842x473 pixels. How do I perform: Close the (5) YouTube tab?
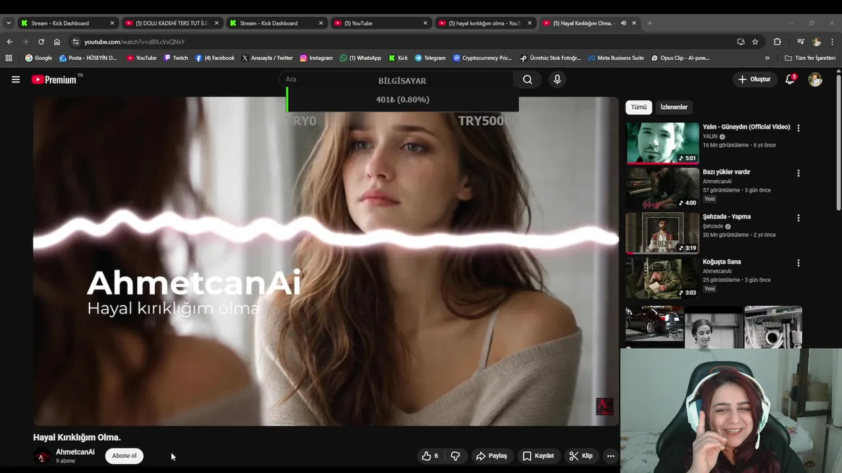[x=425, y=23]
